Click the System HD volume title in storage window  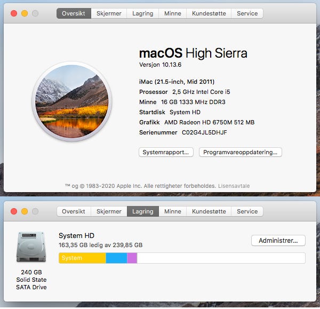[x=76, y=236]
